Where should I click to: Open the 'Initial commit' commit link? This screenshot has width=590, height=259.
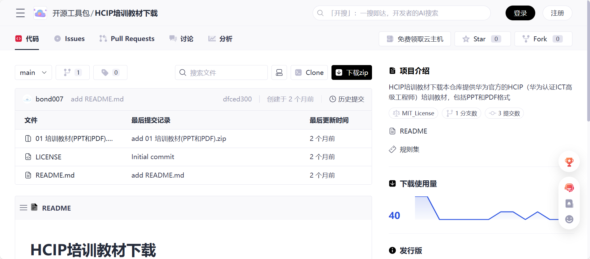tap(153, 157)
